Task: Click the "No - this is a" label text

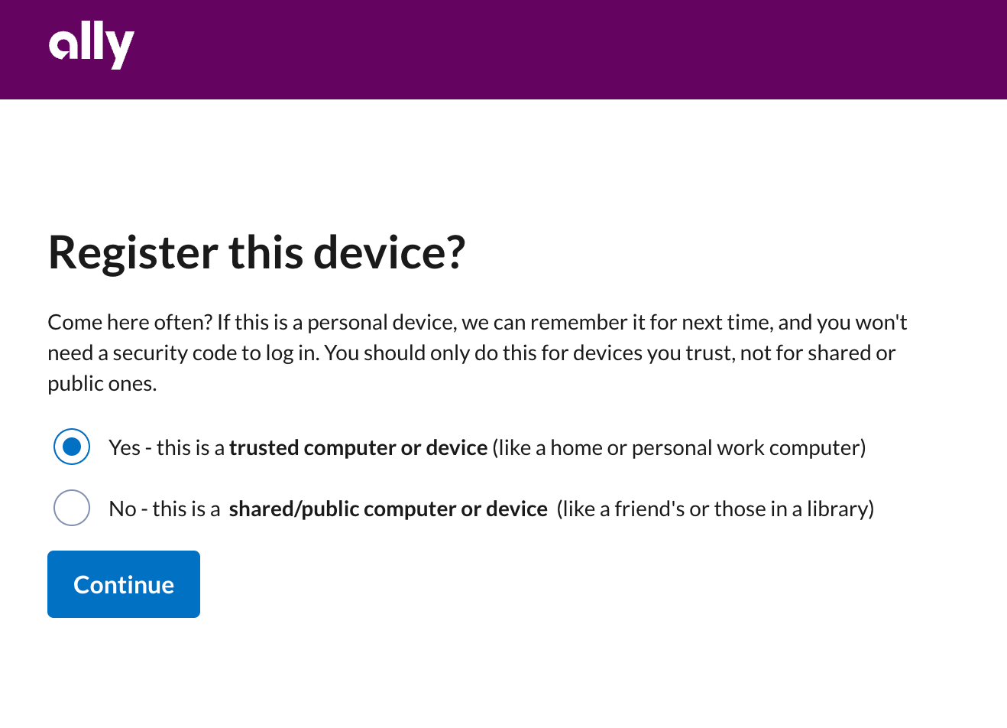Action: (164, 509)
